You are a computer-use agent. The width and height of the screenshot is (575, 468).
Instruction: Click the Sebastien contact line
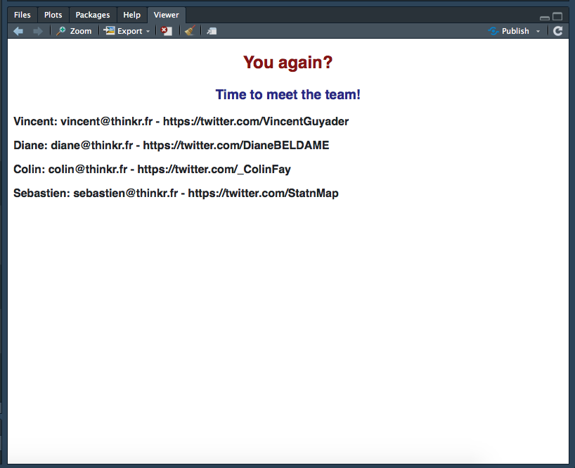[176, 193]
